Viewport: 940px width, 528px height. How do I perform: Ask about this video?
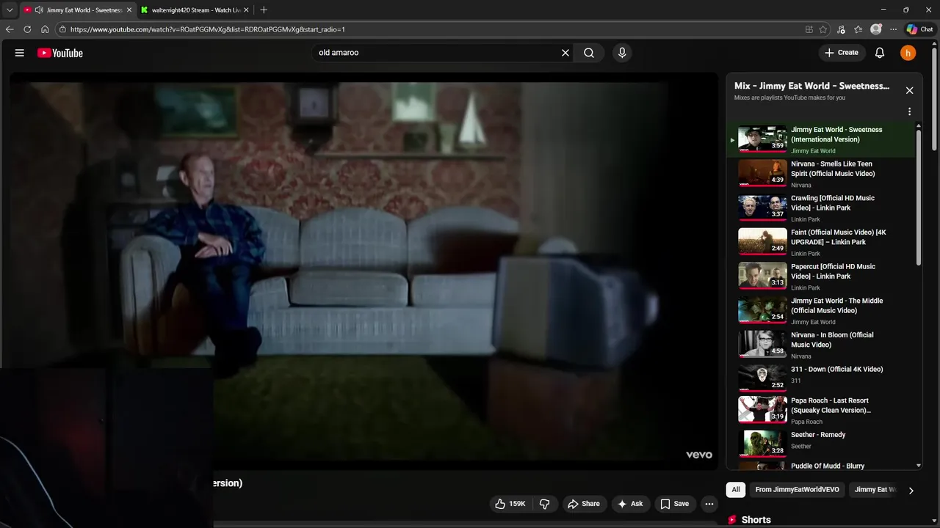630,504
